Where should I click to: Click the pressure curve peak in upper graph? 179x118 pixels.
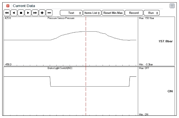click(89, 31)
